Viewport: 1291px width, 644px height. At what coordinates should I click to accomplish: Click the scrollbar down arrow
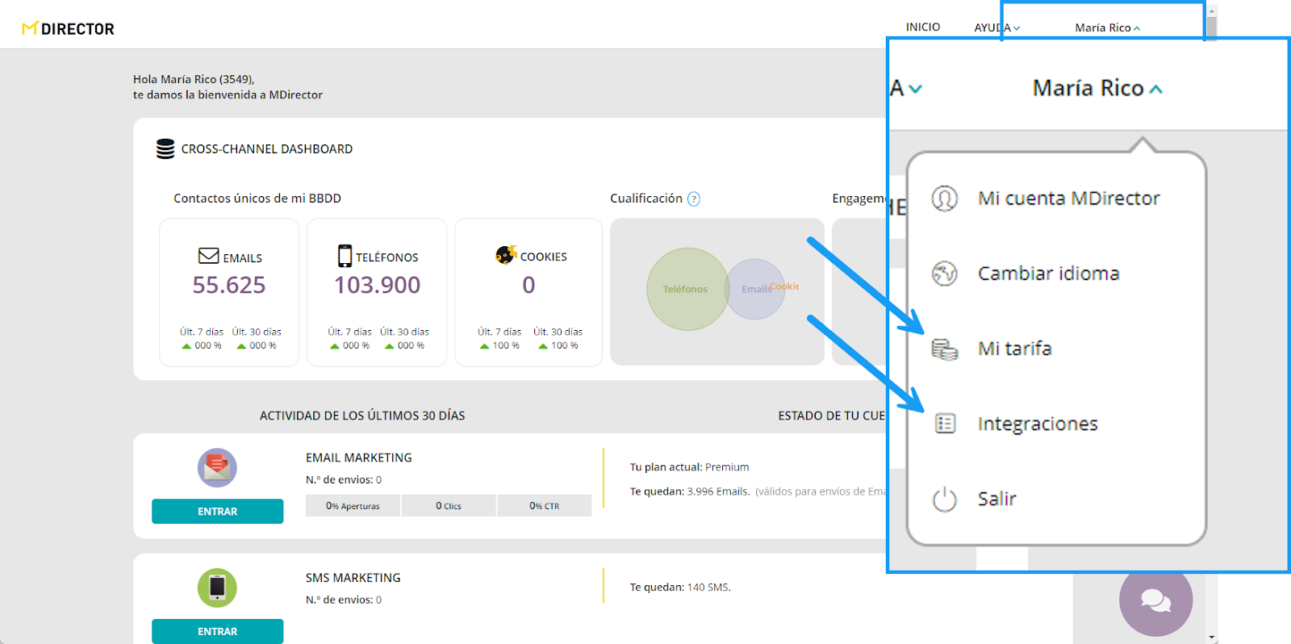coord(1212,638)
